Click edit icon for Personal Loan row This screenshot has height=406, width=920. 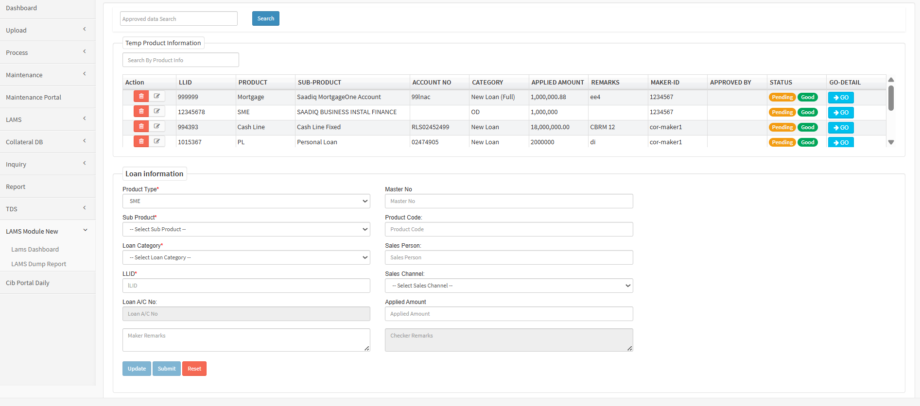156,142
